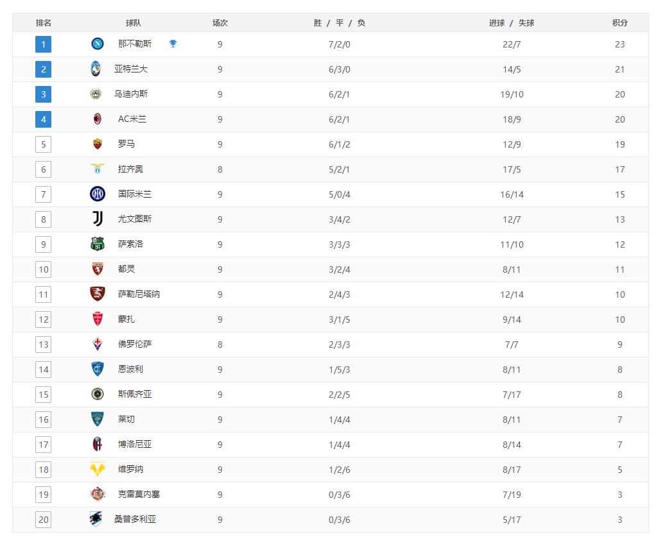
Task: Open the 克雷莫内塞 team link
Action: pos(139,495)
